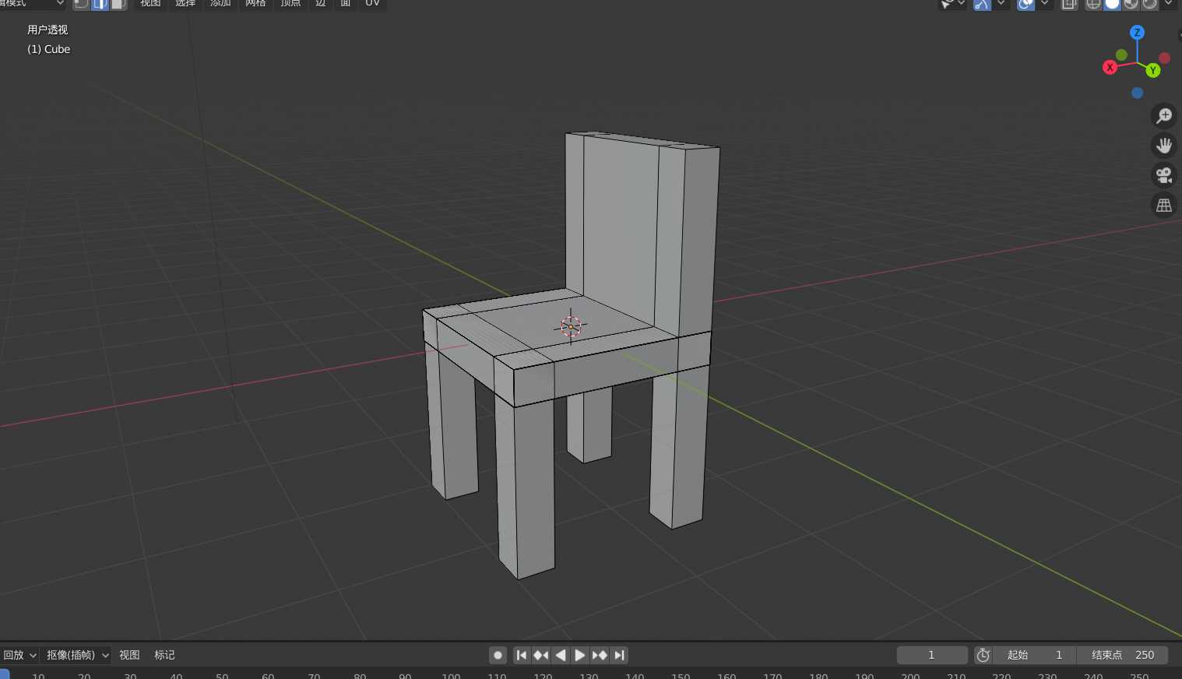Click the pan view hand icon
This screenshot has width=1182, height=679.
point(1163,146)
